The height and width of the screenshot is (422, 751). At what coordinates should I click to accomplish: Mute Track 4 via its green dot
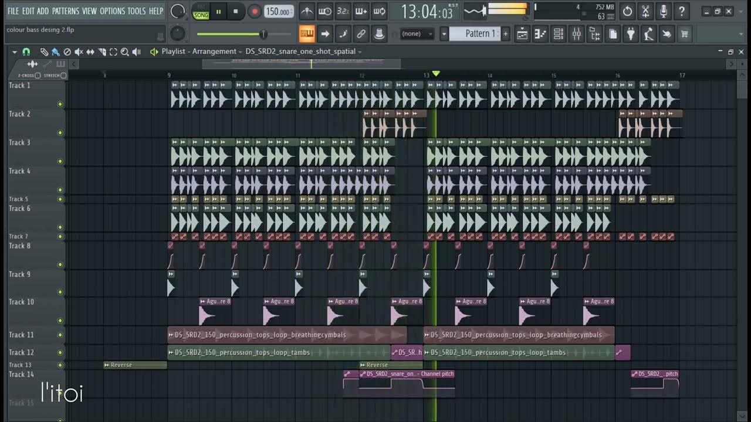tap(60, 190)
